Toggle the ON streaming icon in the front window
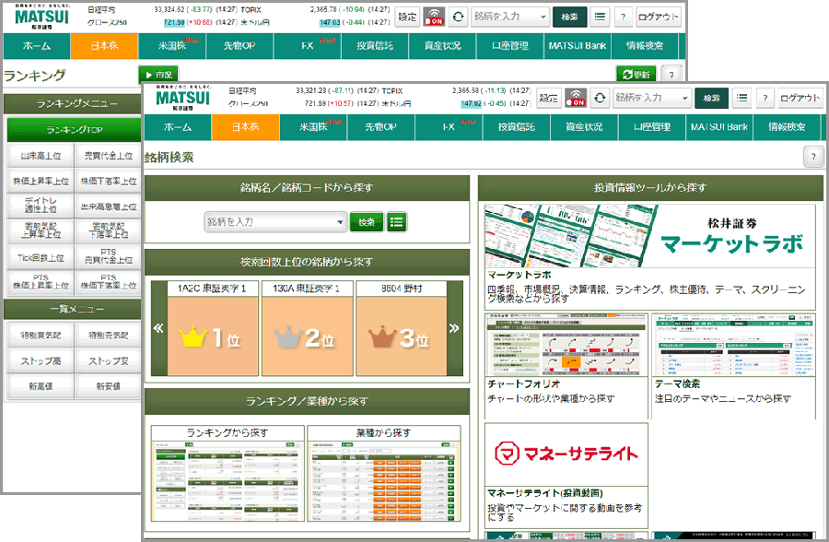This screenshot has width=829, height=542. (576, 98)
